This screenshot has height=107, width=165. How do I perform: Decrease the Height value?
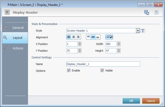click(x=119, y=52)
